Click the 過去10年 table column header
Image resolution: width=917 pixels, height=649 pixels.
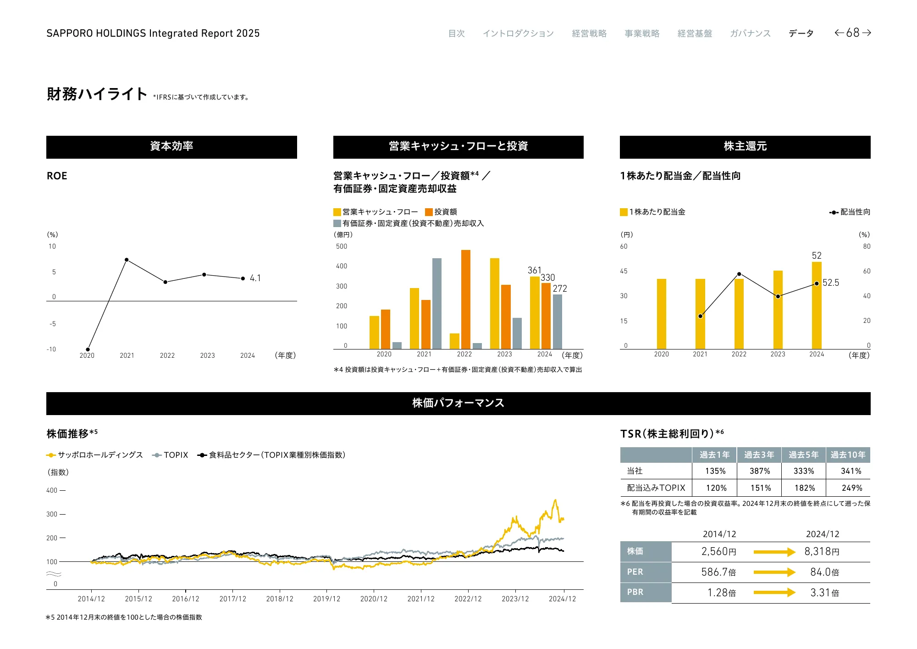(848, 455)
